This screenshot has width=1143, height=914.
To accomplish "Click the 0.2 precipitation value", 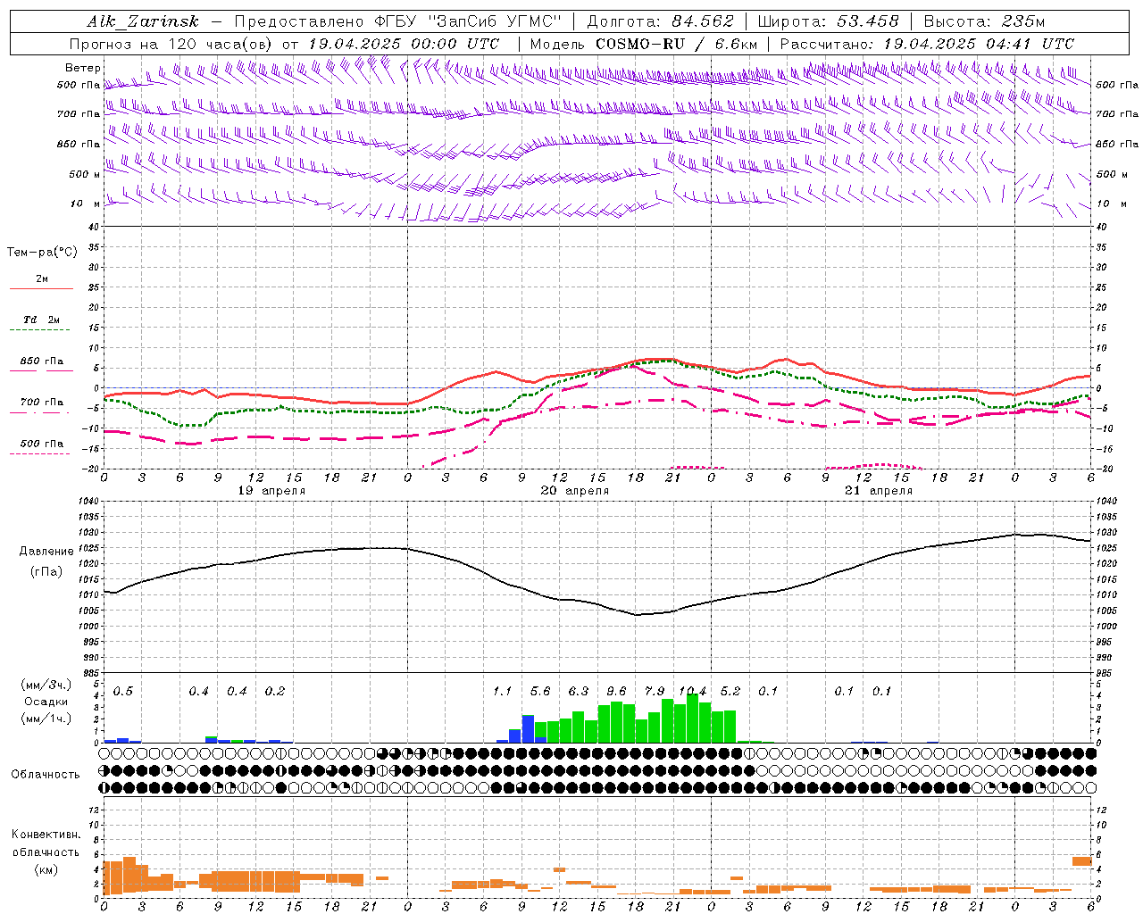I will pos(275,692).
